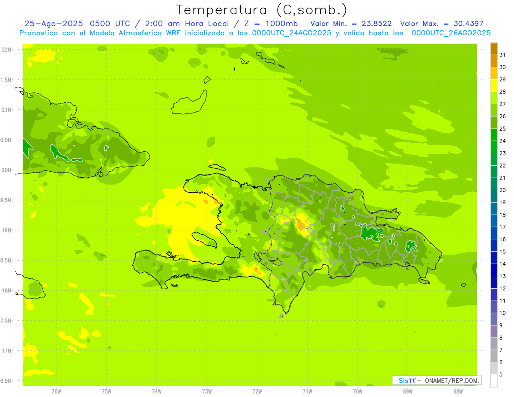Click the '70W' longitude axis label
514x397 pixels.
(358, 391)
